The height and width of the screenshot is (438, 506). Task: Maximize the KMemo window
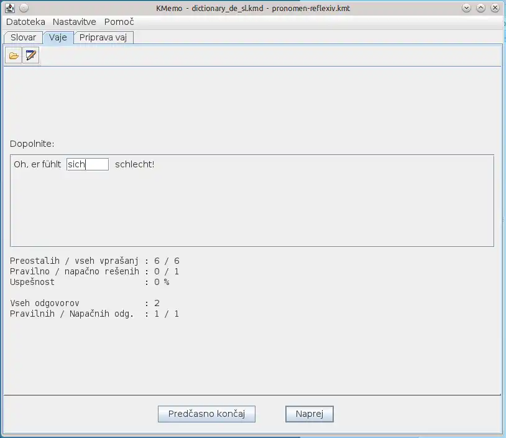point(481,8)
